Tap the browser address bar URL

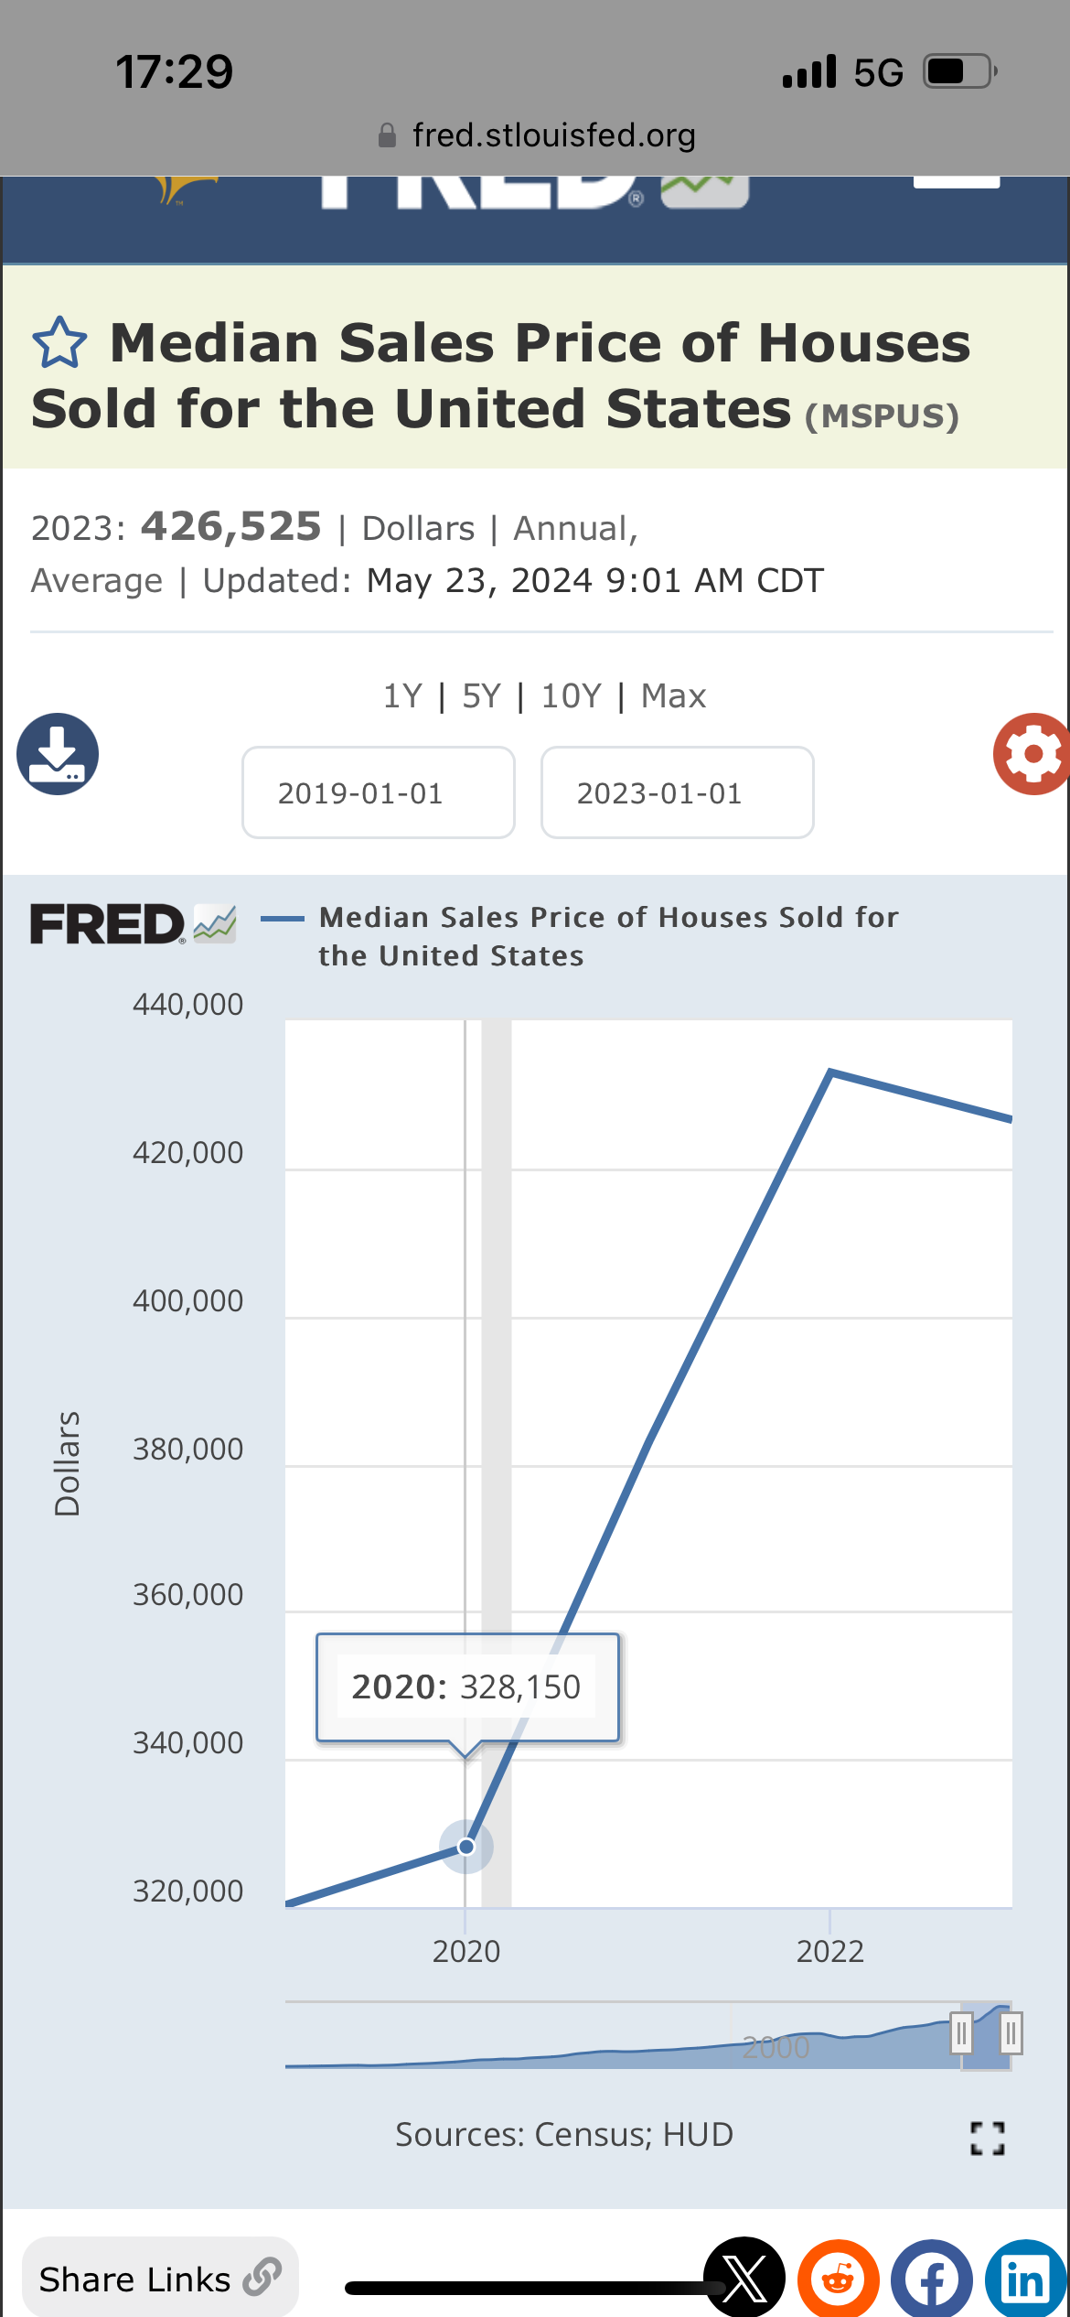(553, 135)
